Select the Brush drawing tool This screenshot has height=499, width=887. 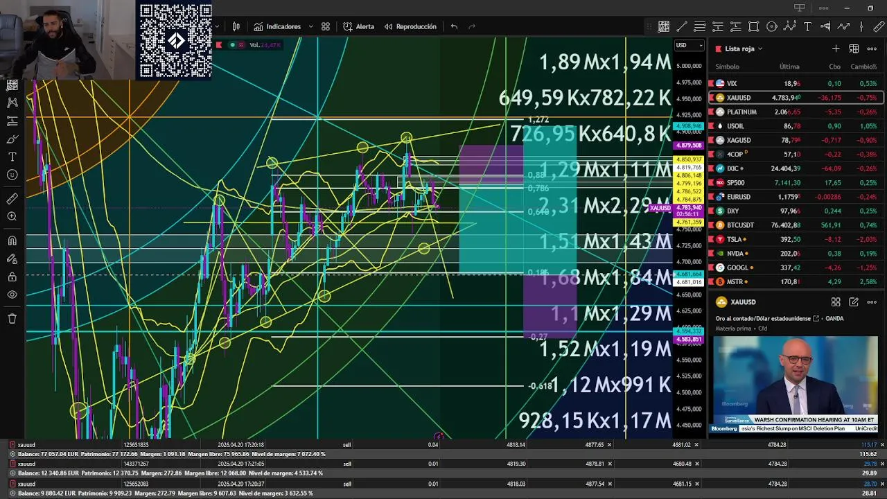click(x=12, y=139)
